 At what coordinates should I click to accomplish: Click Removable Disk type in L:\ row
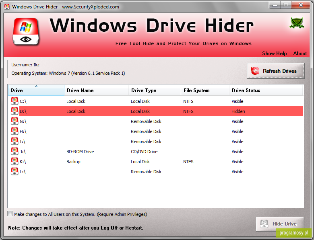[x=146, y=172]
